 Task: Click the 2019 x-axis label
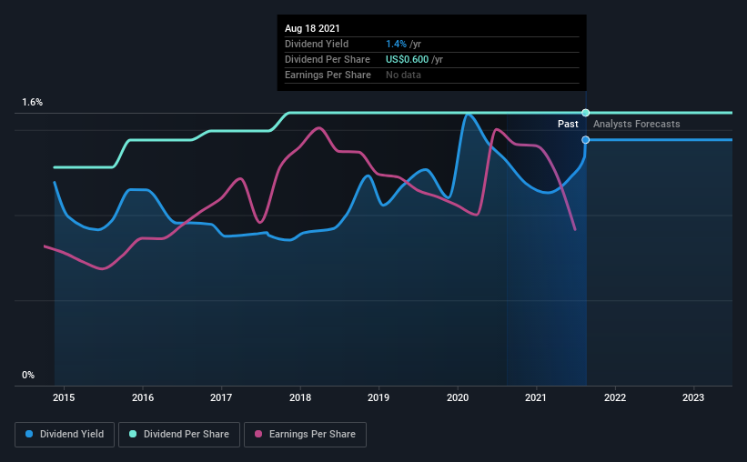379,397
